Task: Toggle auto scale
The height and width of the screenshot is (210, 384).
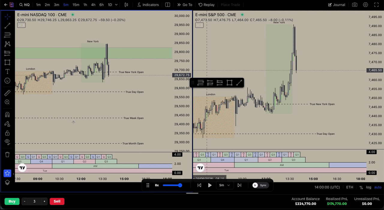Action: coord(378,187)
